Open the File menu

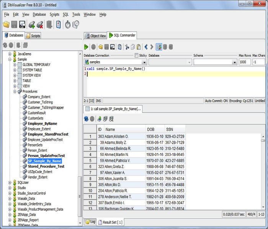[7, 15]
